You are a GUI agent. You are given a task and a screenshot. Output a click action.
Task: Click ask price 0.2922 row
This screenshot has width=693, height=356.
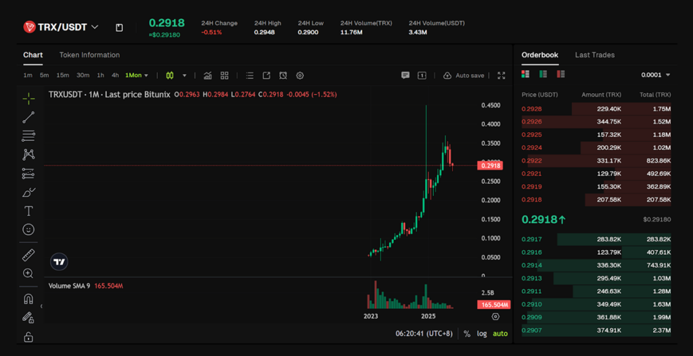[x=596, y=161]
